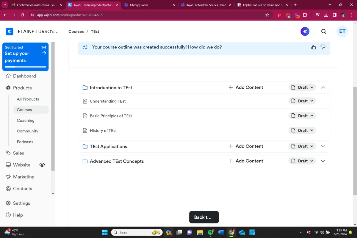Image resolution: width=357 pixels, height=238 pixels.
Task: Click the Windows taskbar Search box
Action: click(x=137, y=232)
